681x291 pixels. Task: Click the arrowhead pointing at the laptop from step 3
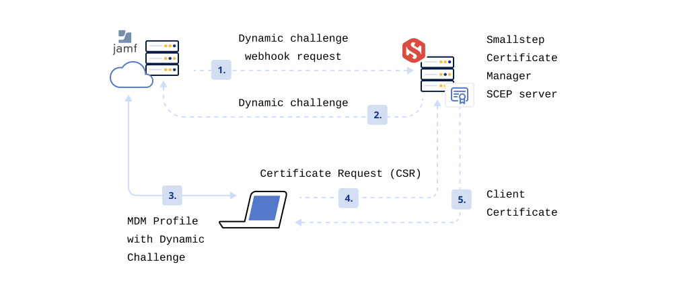click(x=234, y=196)
